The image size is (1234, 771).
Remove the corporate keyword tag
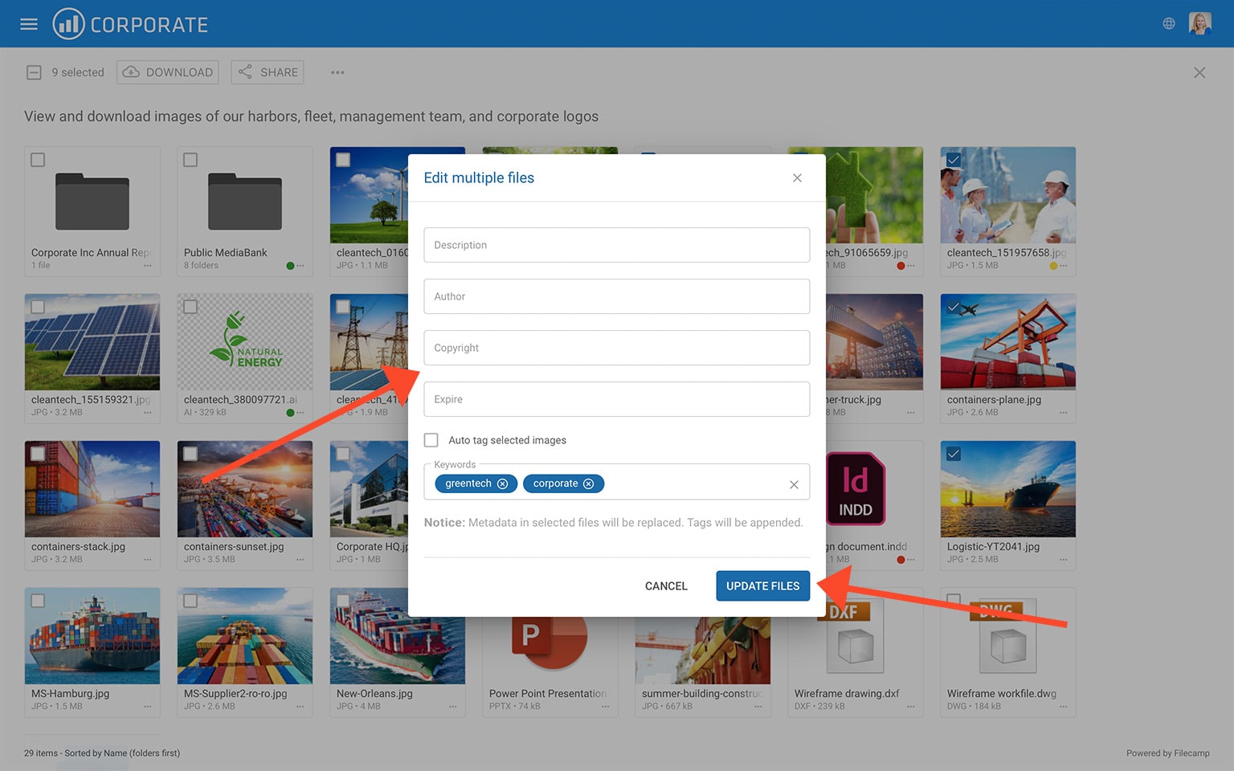tap(588, 483)
